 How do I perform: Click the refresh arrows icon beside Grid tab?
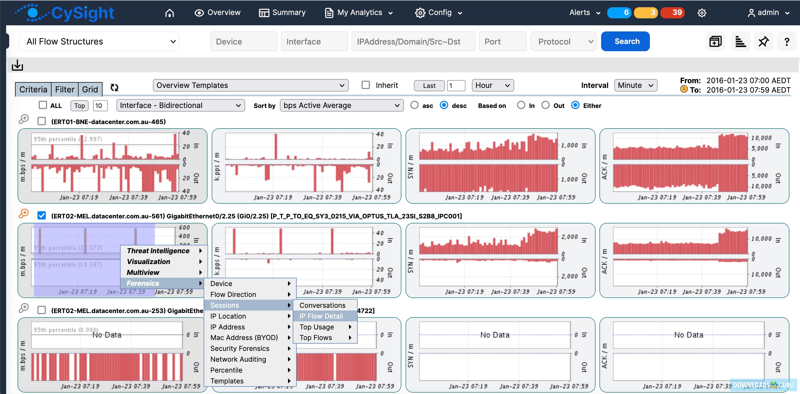(114, 88)
